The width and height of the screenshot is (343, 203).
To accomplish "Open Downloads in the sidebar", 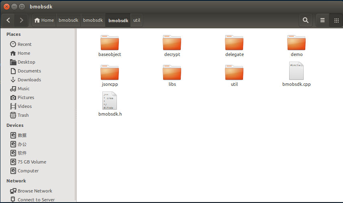I will point(25,80).
